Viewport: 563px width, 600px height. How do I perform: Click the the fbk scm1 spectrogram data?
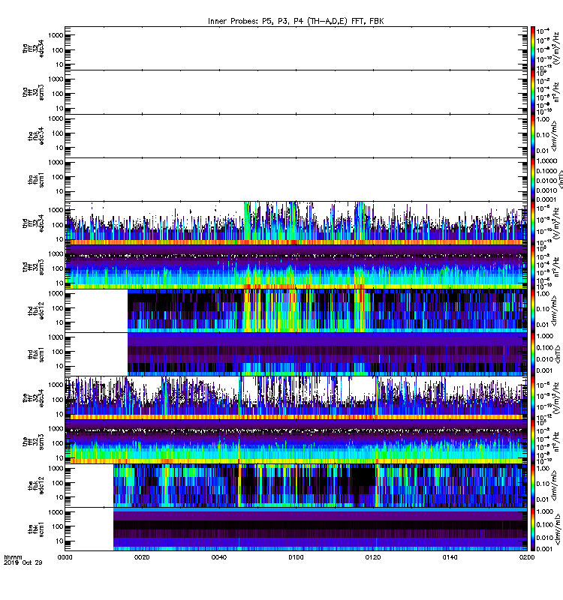(321, 529)
